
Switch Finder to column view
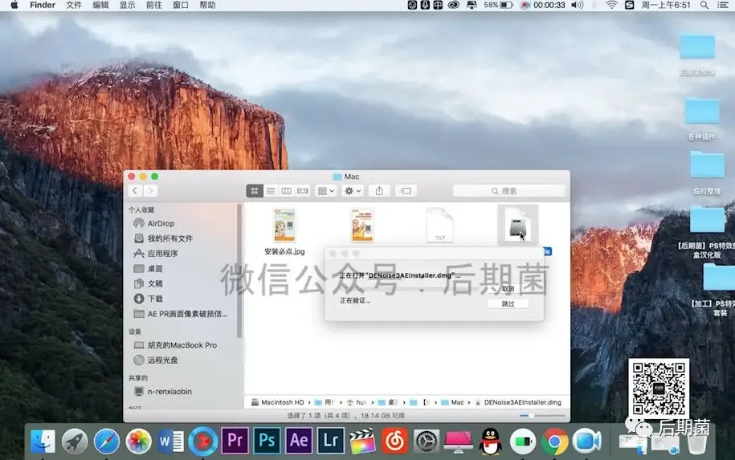pos(287,190)
